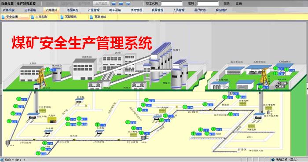Open the 皮带运输 menu
The image size is (308, 162).
30,10
